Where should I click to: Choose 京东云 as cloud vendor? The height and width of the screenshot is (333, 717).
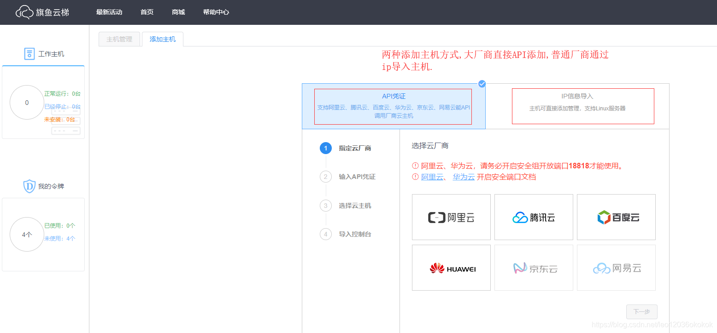coord(534,268)
